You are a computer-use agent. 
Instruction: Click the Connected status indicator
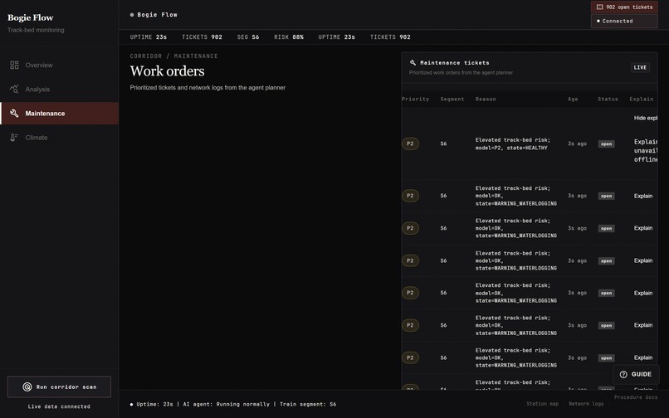(x=624, y=21)
